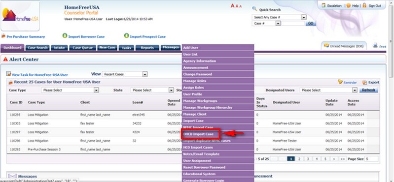394x182 pixels.
Task: Click the Reminder bell icon
Action: (340, 82)
